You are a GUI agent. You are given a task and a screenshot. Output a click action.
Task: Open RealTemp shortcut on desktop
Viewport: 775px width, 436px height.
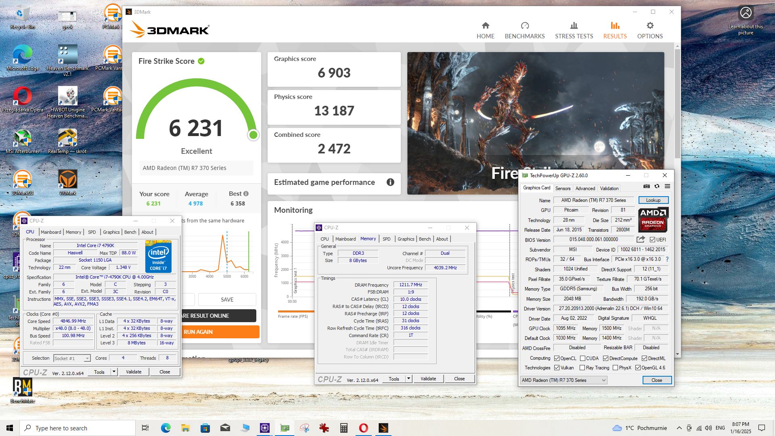click(x=67, y=142)
